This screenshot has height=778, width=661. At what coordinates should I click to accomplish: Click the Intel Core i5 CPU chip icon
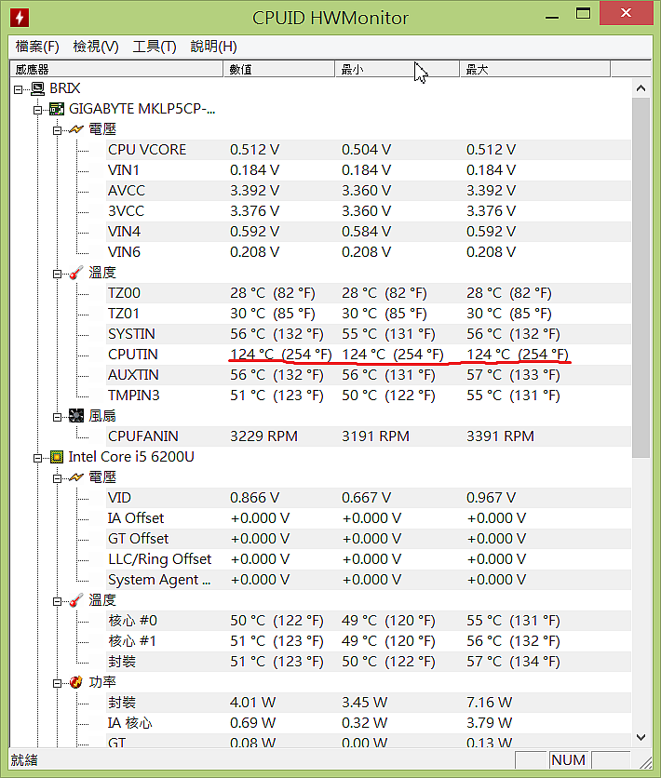[57, 457]
